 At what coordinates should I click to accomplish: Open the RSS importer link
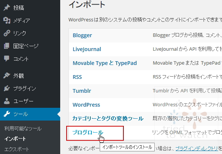tap(77, 77)
